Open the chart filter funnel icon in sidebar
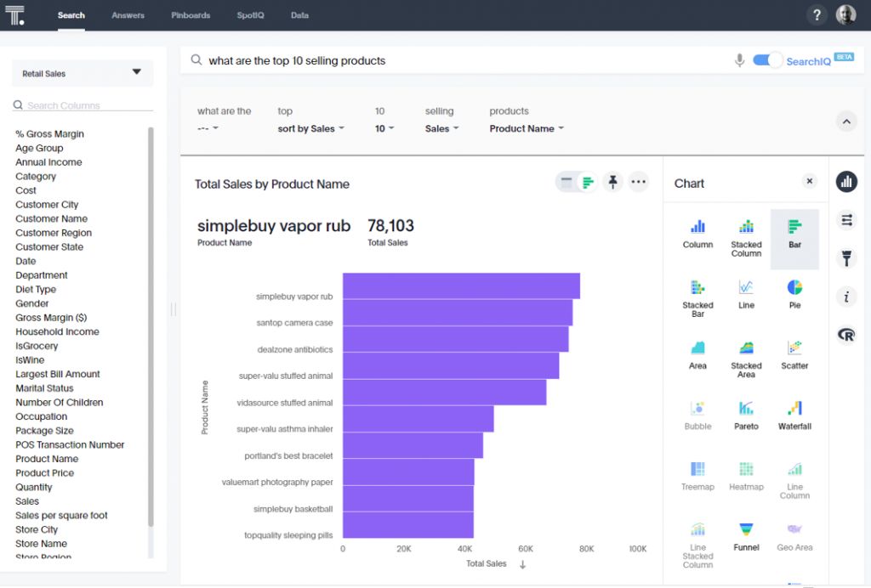This screenshot has width=871, height=588. (846, 258)
